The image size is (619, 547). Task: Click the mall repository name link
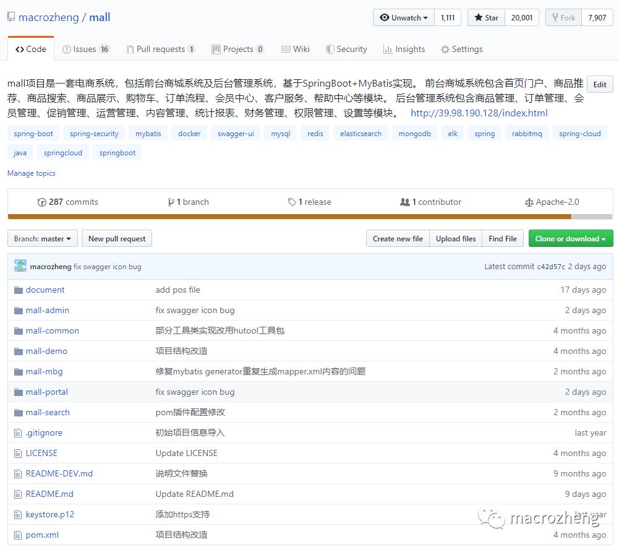click(100, 17)
